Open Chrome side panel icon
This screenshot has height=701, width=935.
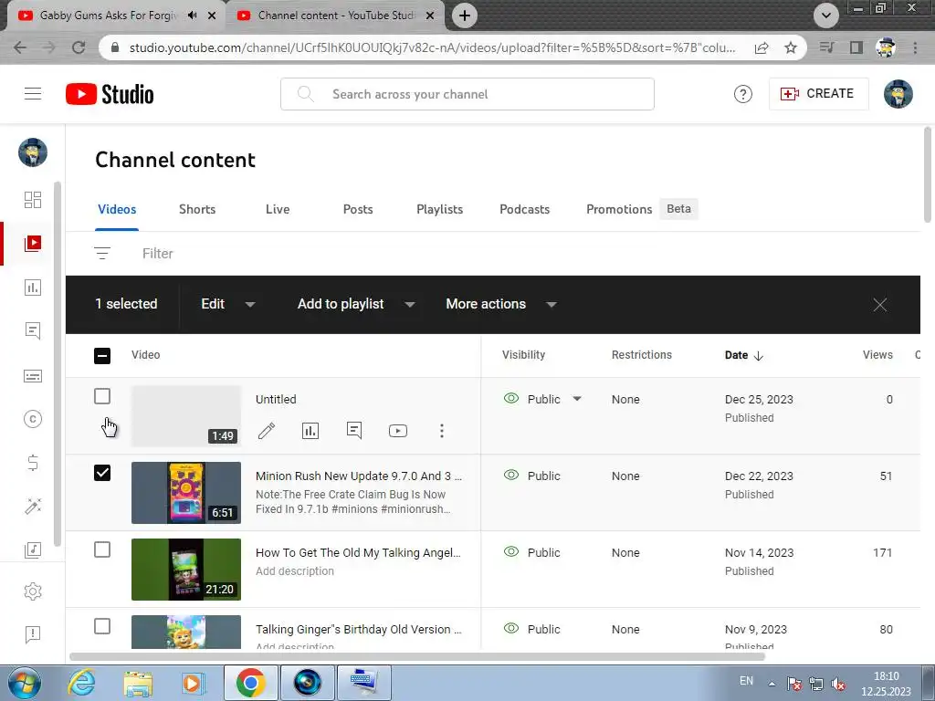click(x=856, y=47)
